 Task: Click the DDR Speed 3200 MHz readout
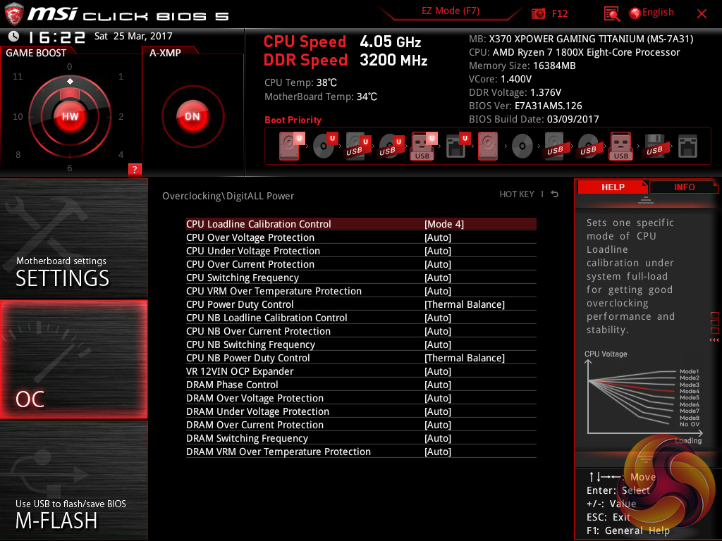(345, 61)
